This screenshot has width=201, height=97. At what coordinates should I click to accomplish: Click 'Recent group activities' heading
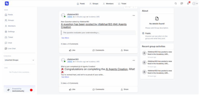(153, 46)
